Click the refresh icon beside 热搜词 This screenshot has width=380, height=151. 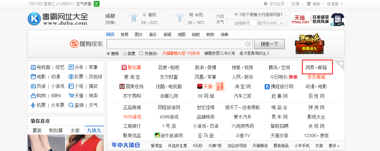tap(141, 53)
